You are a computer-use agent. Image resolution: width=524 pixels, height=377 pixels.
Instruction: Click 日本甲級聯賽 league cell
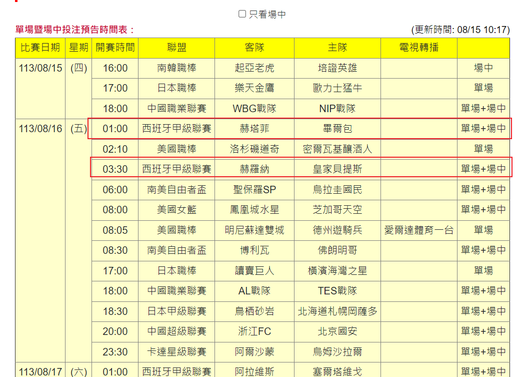tap(176, 311)
